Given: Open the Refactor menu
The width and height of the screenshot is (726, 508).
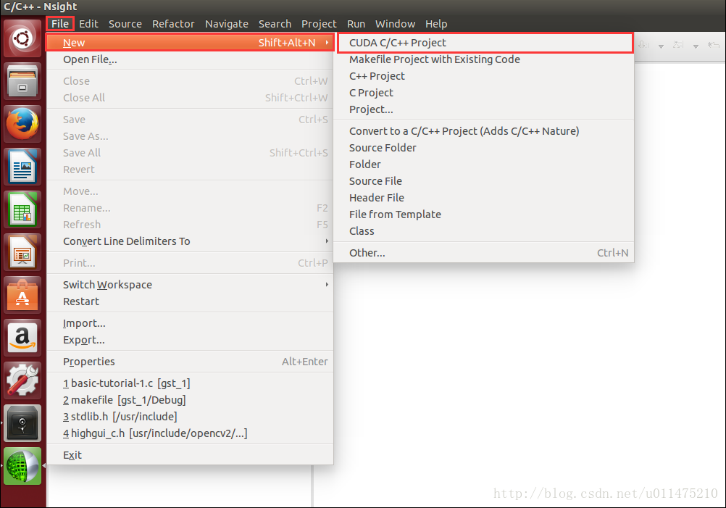Looking at the screenshot, I should tap(173, 24).
